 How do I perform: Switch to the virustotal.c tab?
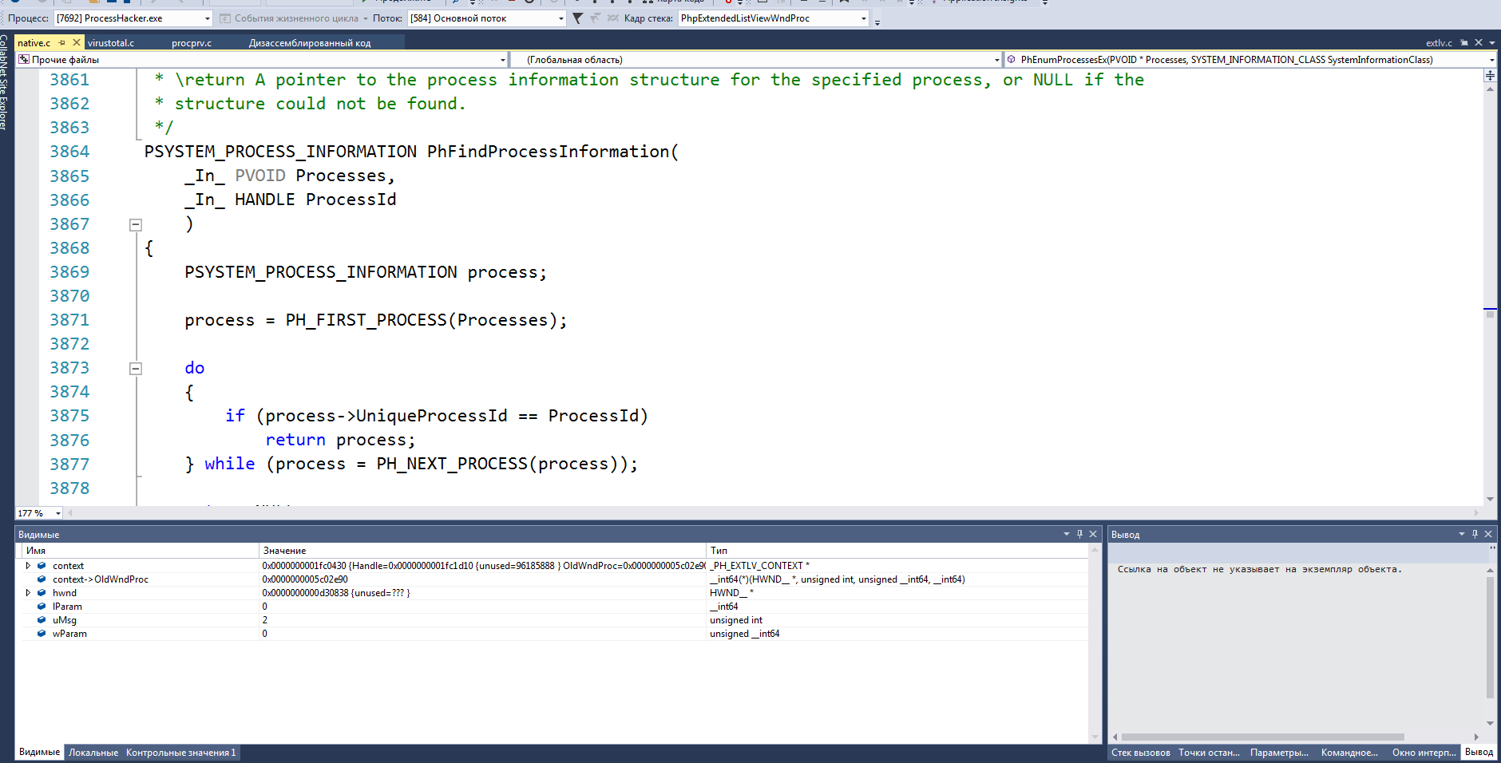tap(111, 43)
